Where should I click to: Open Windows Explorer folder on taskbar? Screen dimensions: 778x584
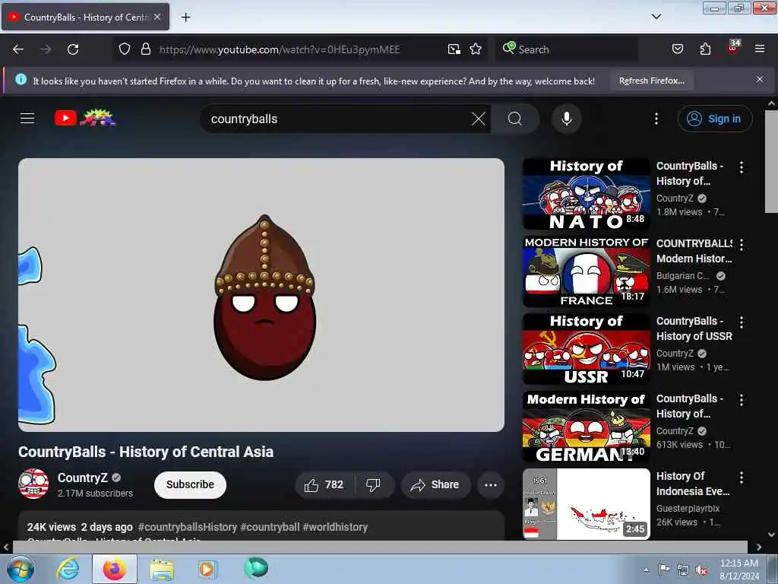[x=161, y=569]
